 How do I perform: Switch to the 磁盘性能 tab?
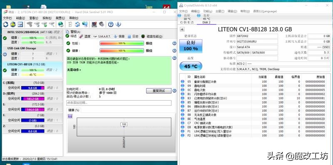pos(152,37)
